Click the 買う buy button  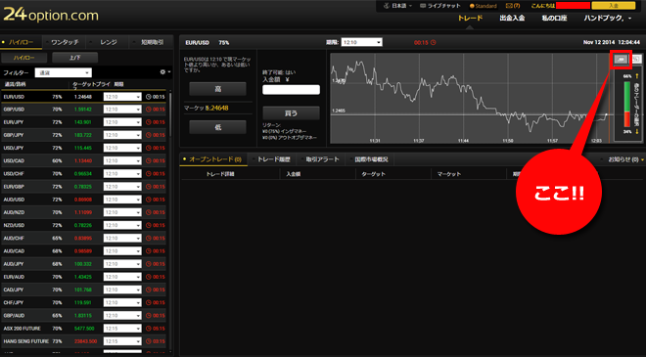(x=292, y=112)
